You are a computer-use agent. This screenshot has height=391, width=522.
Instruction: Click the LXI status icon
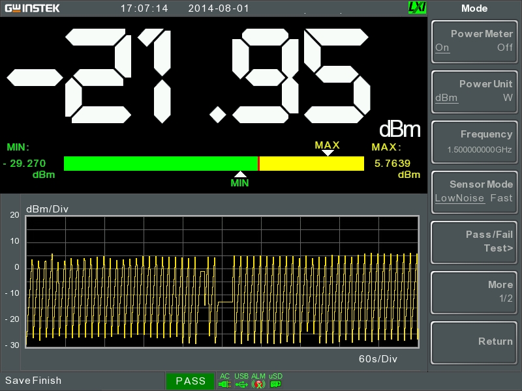pos(417,8)
